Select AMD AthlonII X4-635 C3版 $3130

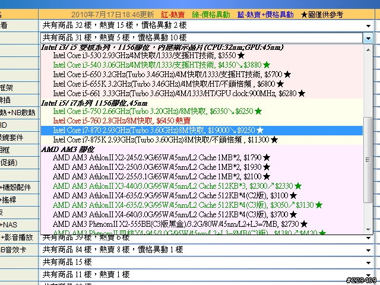[x=202, y=205]
